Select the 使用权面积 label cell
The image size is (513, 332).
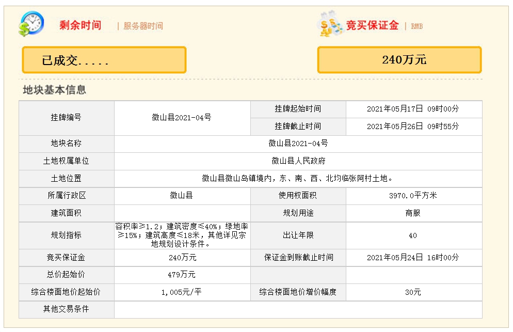point(298,196)
